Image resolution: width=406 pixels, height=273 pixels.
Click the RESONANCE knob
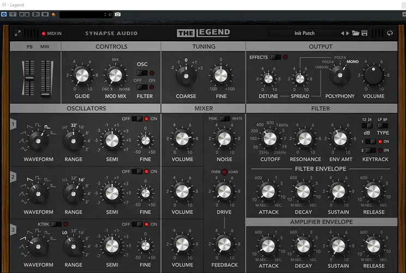click(x=305, y=139)
